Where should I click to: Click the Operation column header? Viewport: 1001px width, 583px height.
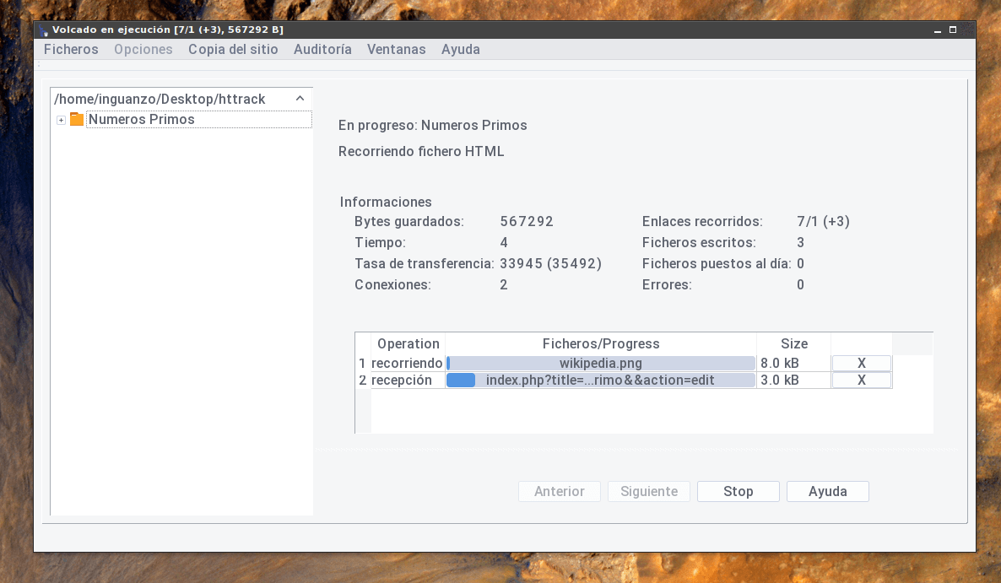pos(408,343)
